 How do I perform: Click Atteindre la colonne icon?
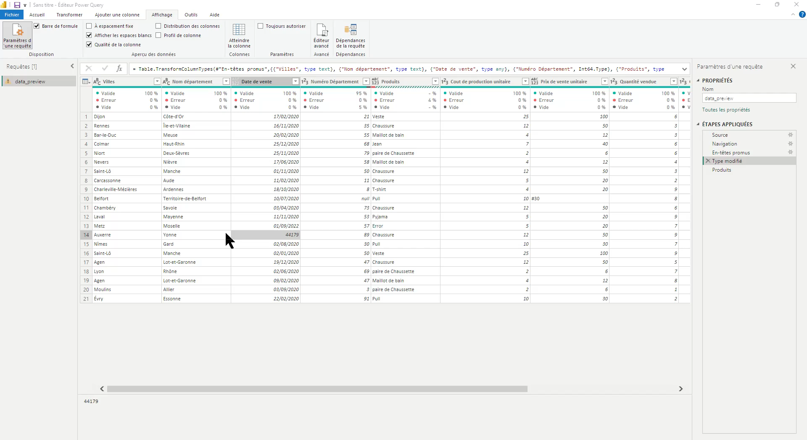pyautogui.click(x=239, y=36)
